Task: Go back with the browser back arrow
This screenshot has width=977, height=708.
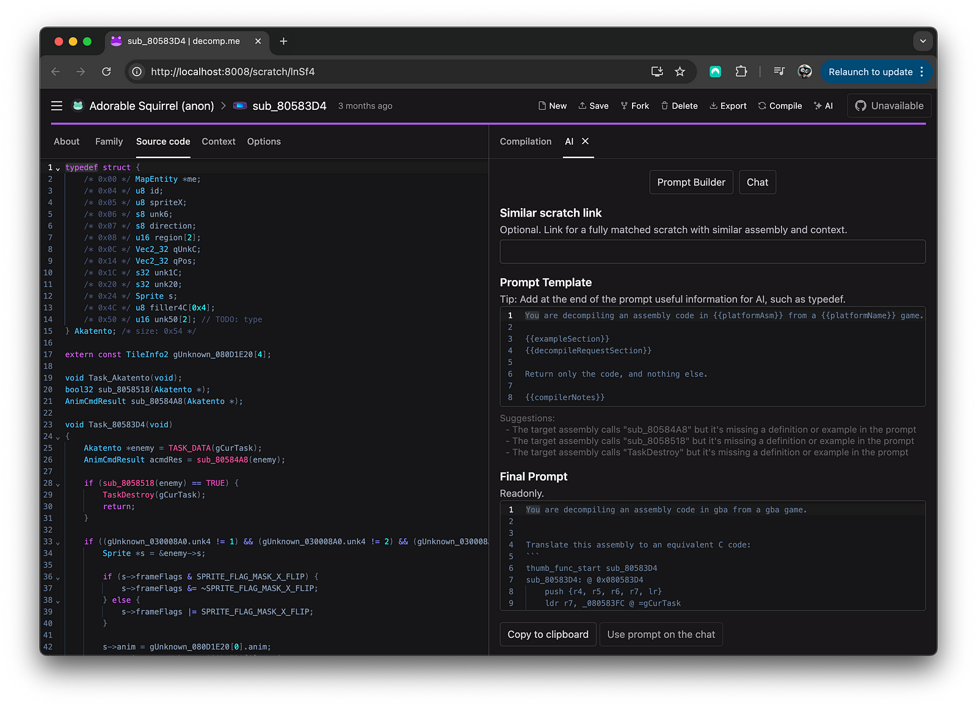Action: tap(56, 71)
